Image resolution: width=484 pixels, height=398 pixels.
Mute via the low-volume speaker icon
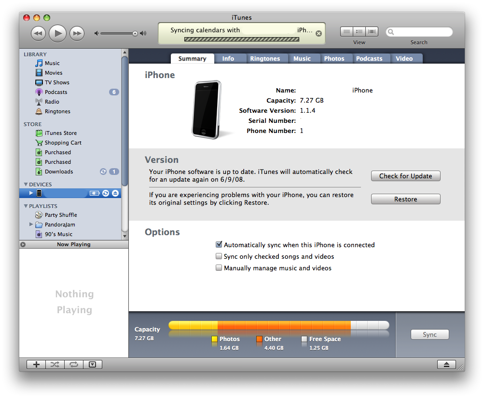[97, 33]
